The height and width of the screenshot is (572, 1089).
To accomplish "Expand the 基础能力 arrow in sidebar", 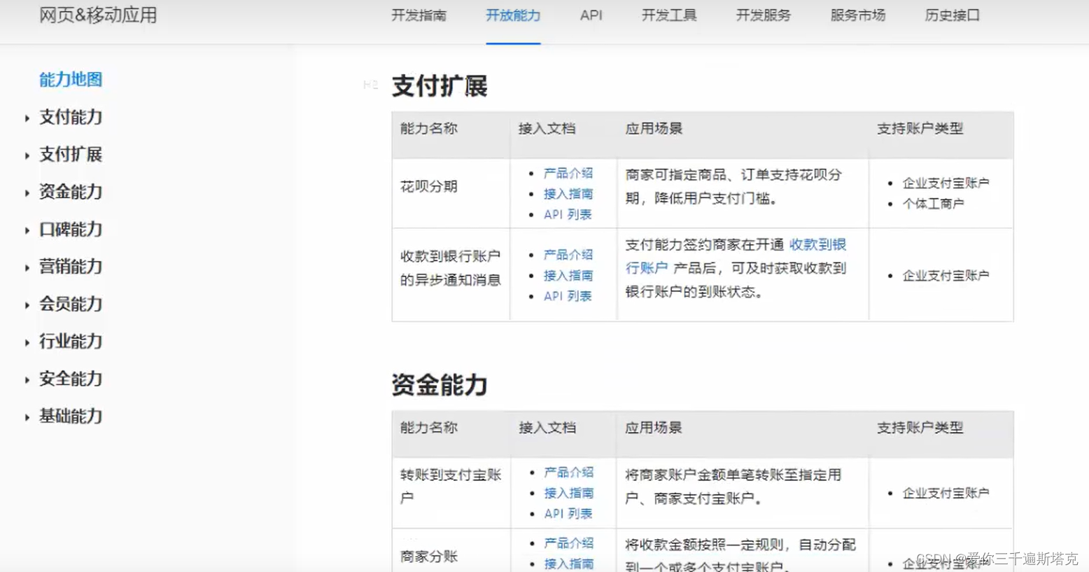I will 27,418.
